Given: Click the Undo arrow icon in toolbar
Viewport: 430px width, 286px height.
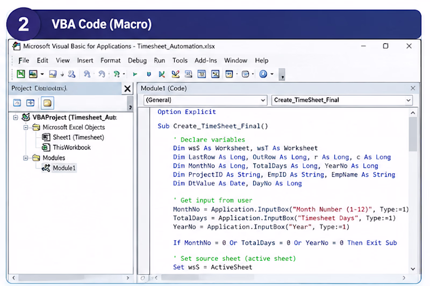Looking at the screenshot, I should 87,74.
